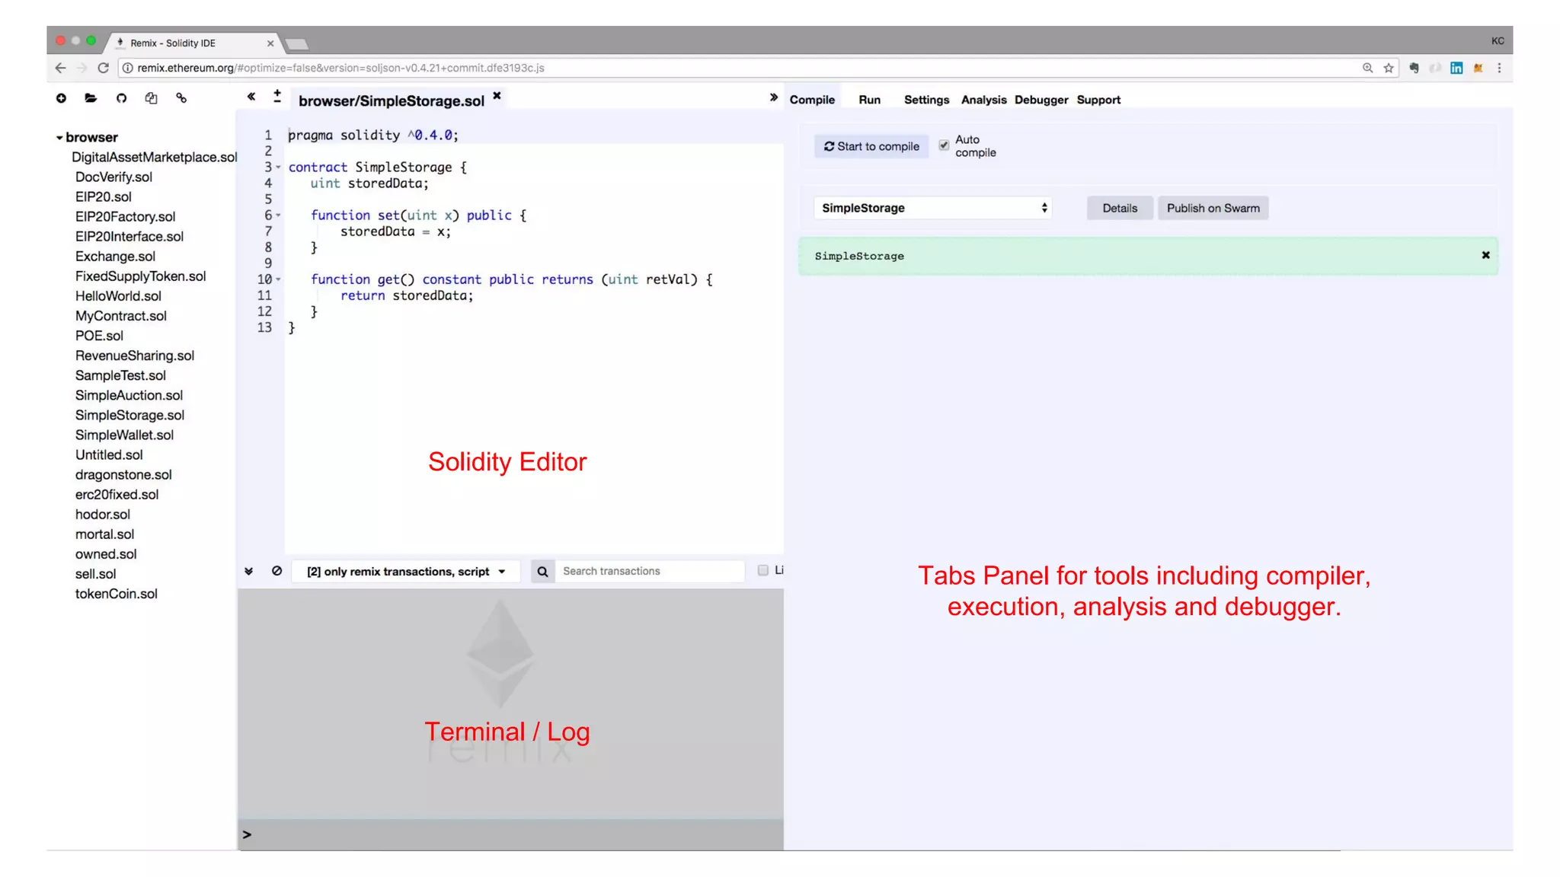Reload the page with the browser refresh icon
The width and height of the screenshot is (1560, 877).
tap(104, 68)
